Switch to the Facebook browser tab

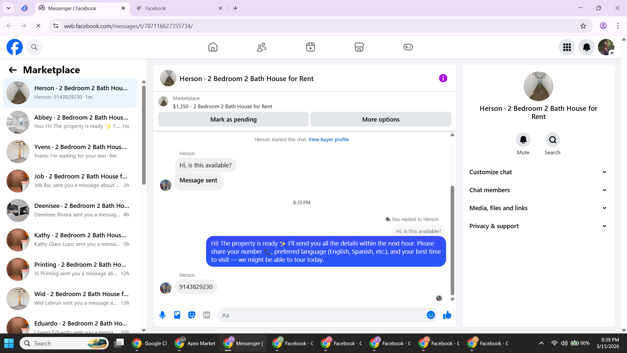179,8
